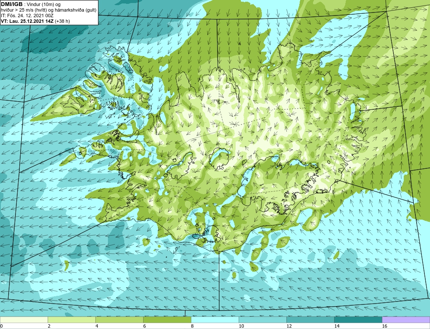430x329 pixels.
Task: Click the legend label '16'
Action: (x=384, y=326)
